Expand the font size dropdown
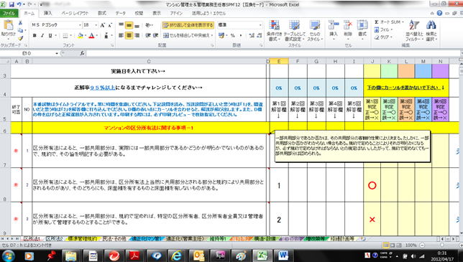The height and width of the screenshot is (262, 463). click(96, 25)
